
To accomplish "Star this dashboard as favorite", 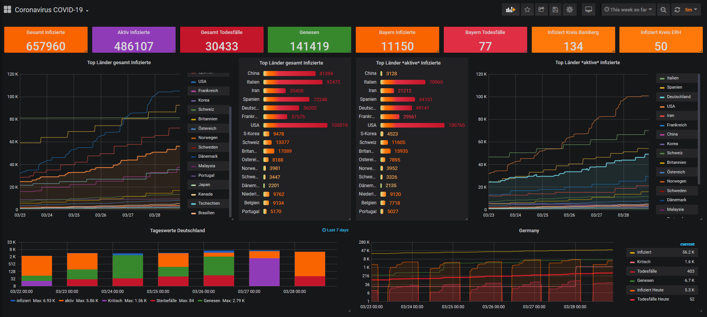I will coord(527,10).
